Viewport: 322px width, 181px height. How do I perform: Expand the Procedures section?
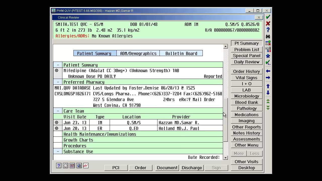58,146
